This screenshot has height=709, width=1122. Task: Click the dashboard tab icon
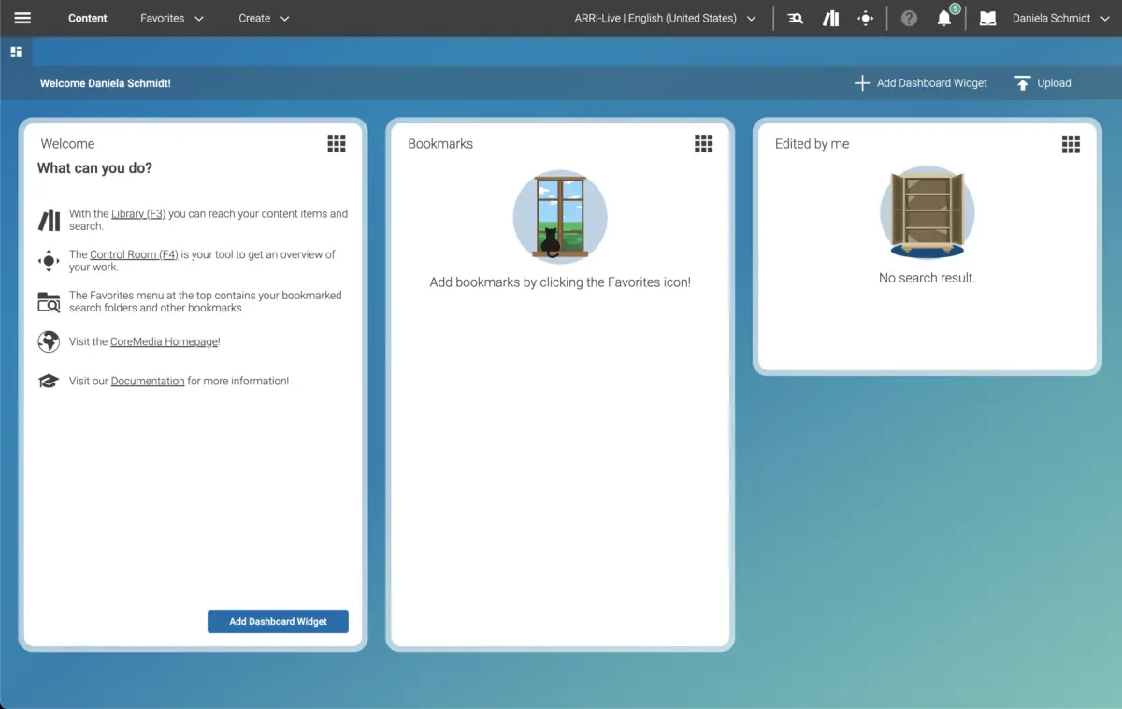[x=16, y=51]
